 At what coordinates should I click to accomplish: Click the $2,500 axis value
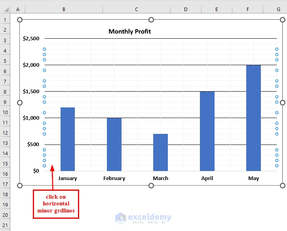pyautogui.click(x=31, y=39)
